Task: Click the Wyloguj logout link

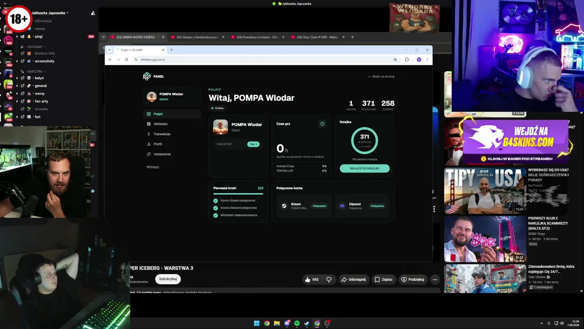Action: [153, 167]
